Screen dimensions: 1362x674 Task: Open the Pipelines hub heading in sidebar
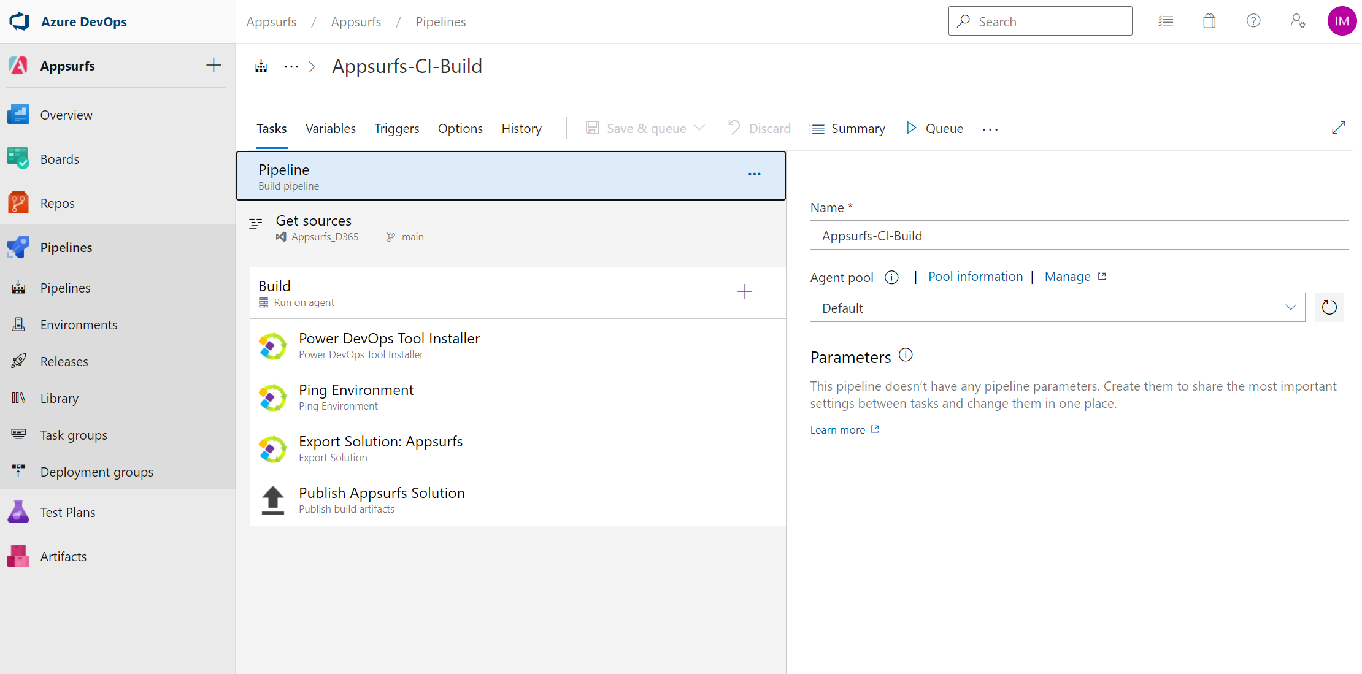click(x=118, y=248)
